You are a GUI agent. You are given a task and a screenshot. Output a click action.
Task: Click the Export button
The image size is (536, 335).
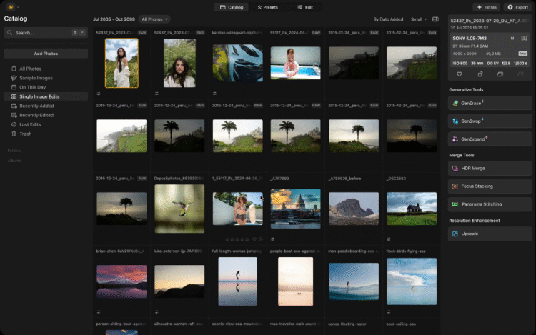[x=517, y=7]
